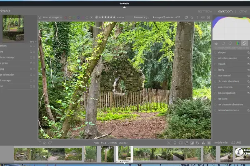Open the preferences gear icon
This screenshot has width=250, height=166.
208,17
